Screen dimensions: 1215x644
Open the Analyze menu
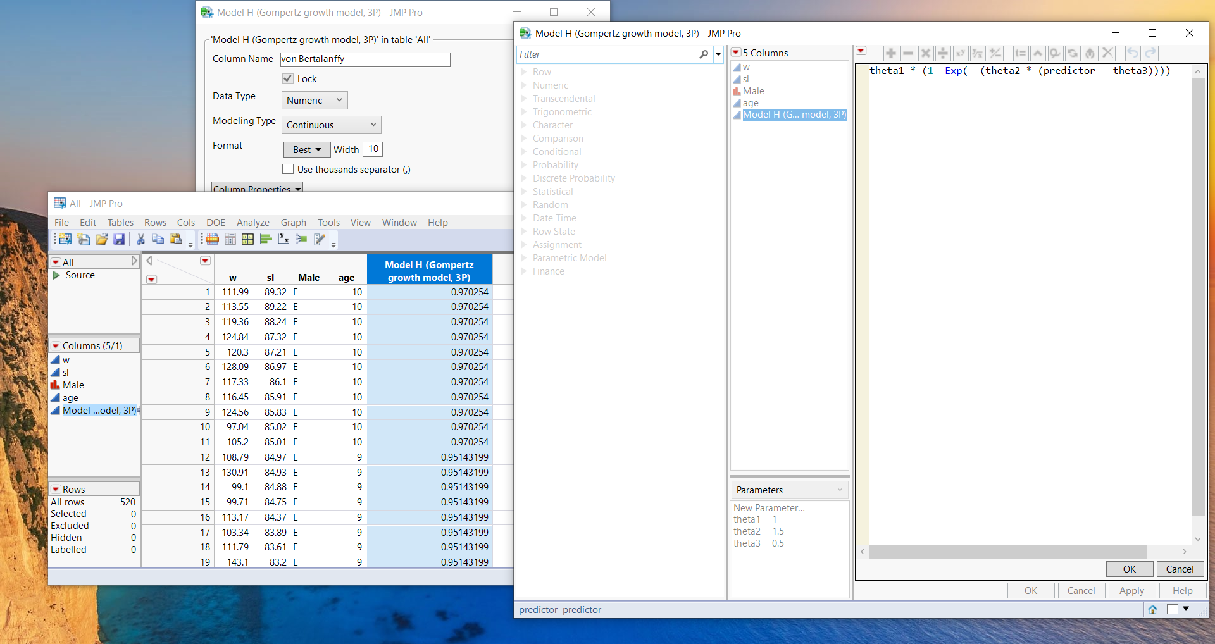(x=252, y=222)
